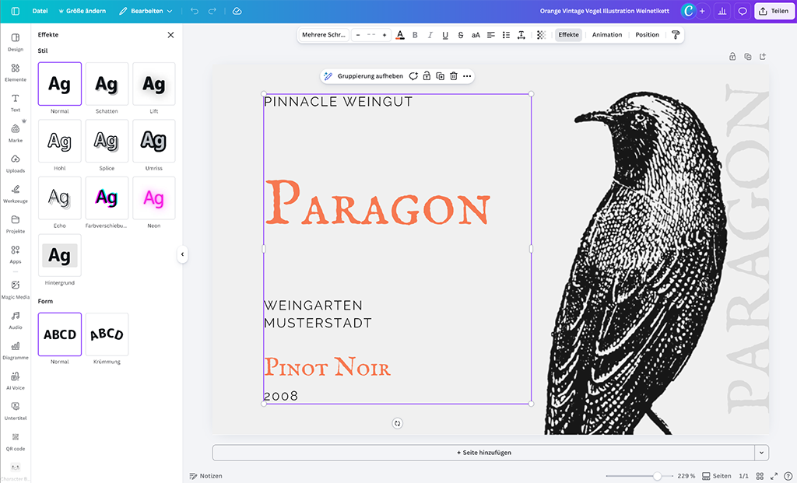Open the Animation option
The height and width of the screenshot is (483, 797).
click(x=607, y=34)
